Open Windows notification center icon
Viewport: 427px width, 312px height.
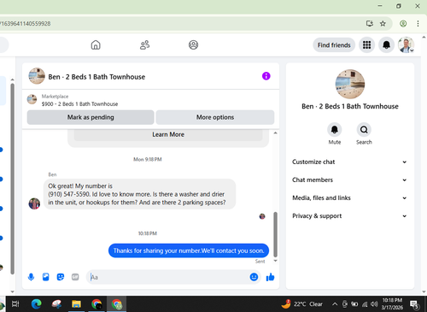coord(414,304)
